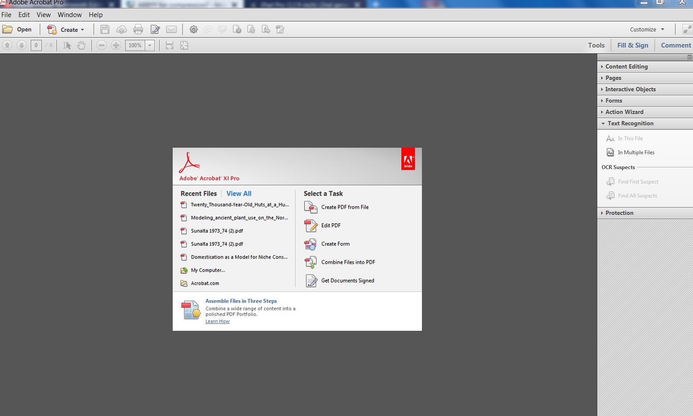Click the Edit page stamp icon in toolbar

(280, 30)
